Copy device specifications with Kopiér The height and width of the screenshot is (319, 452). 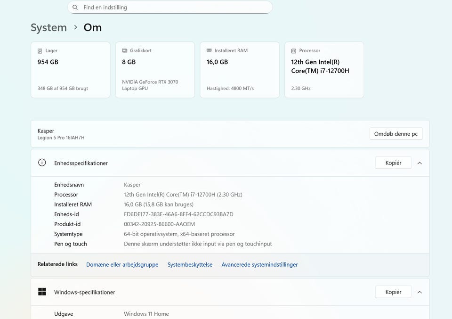pyautogui.click(x=393, y=163)
